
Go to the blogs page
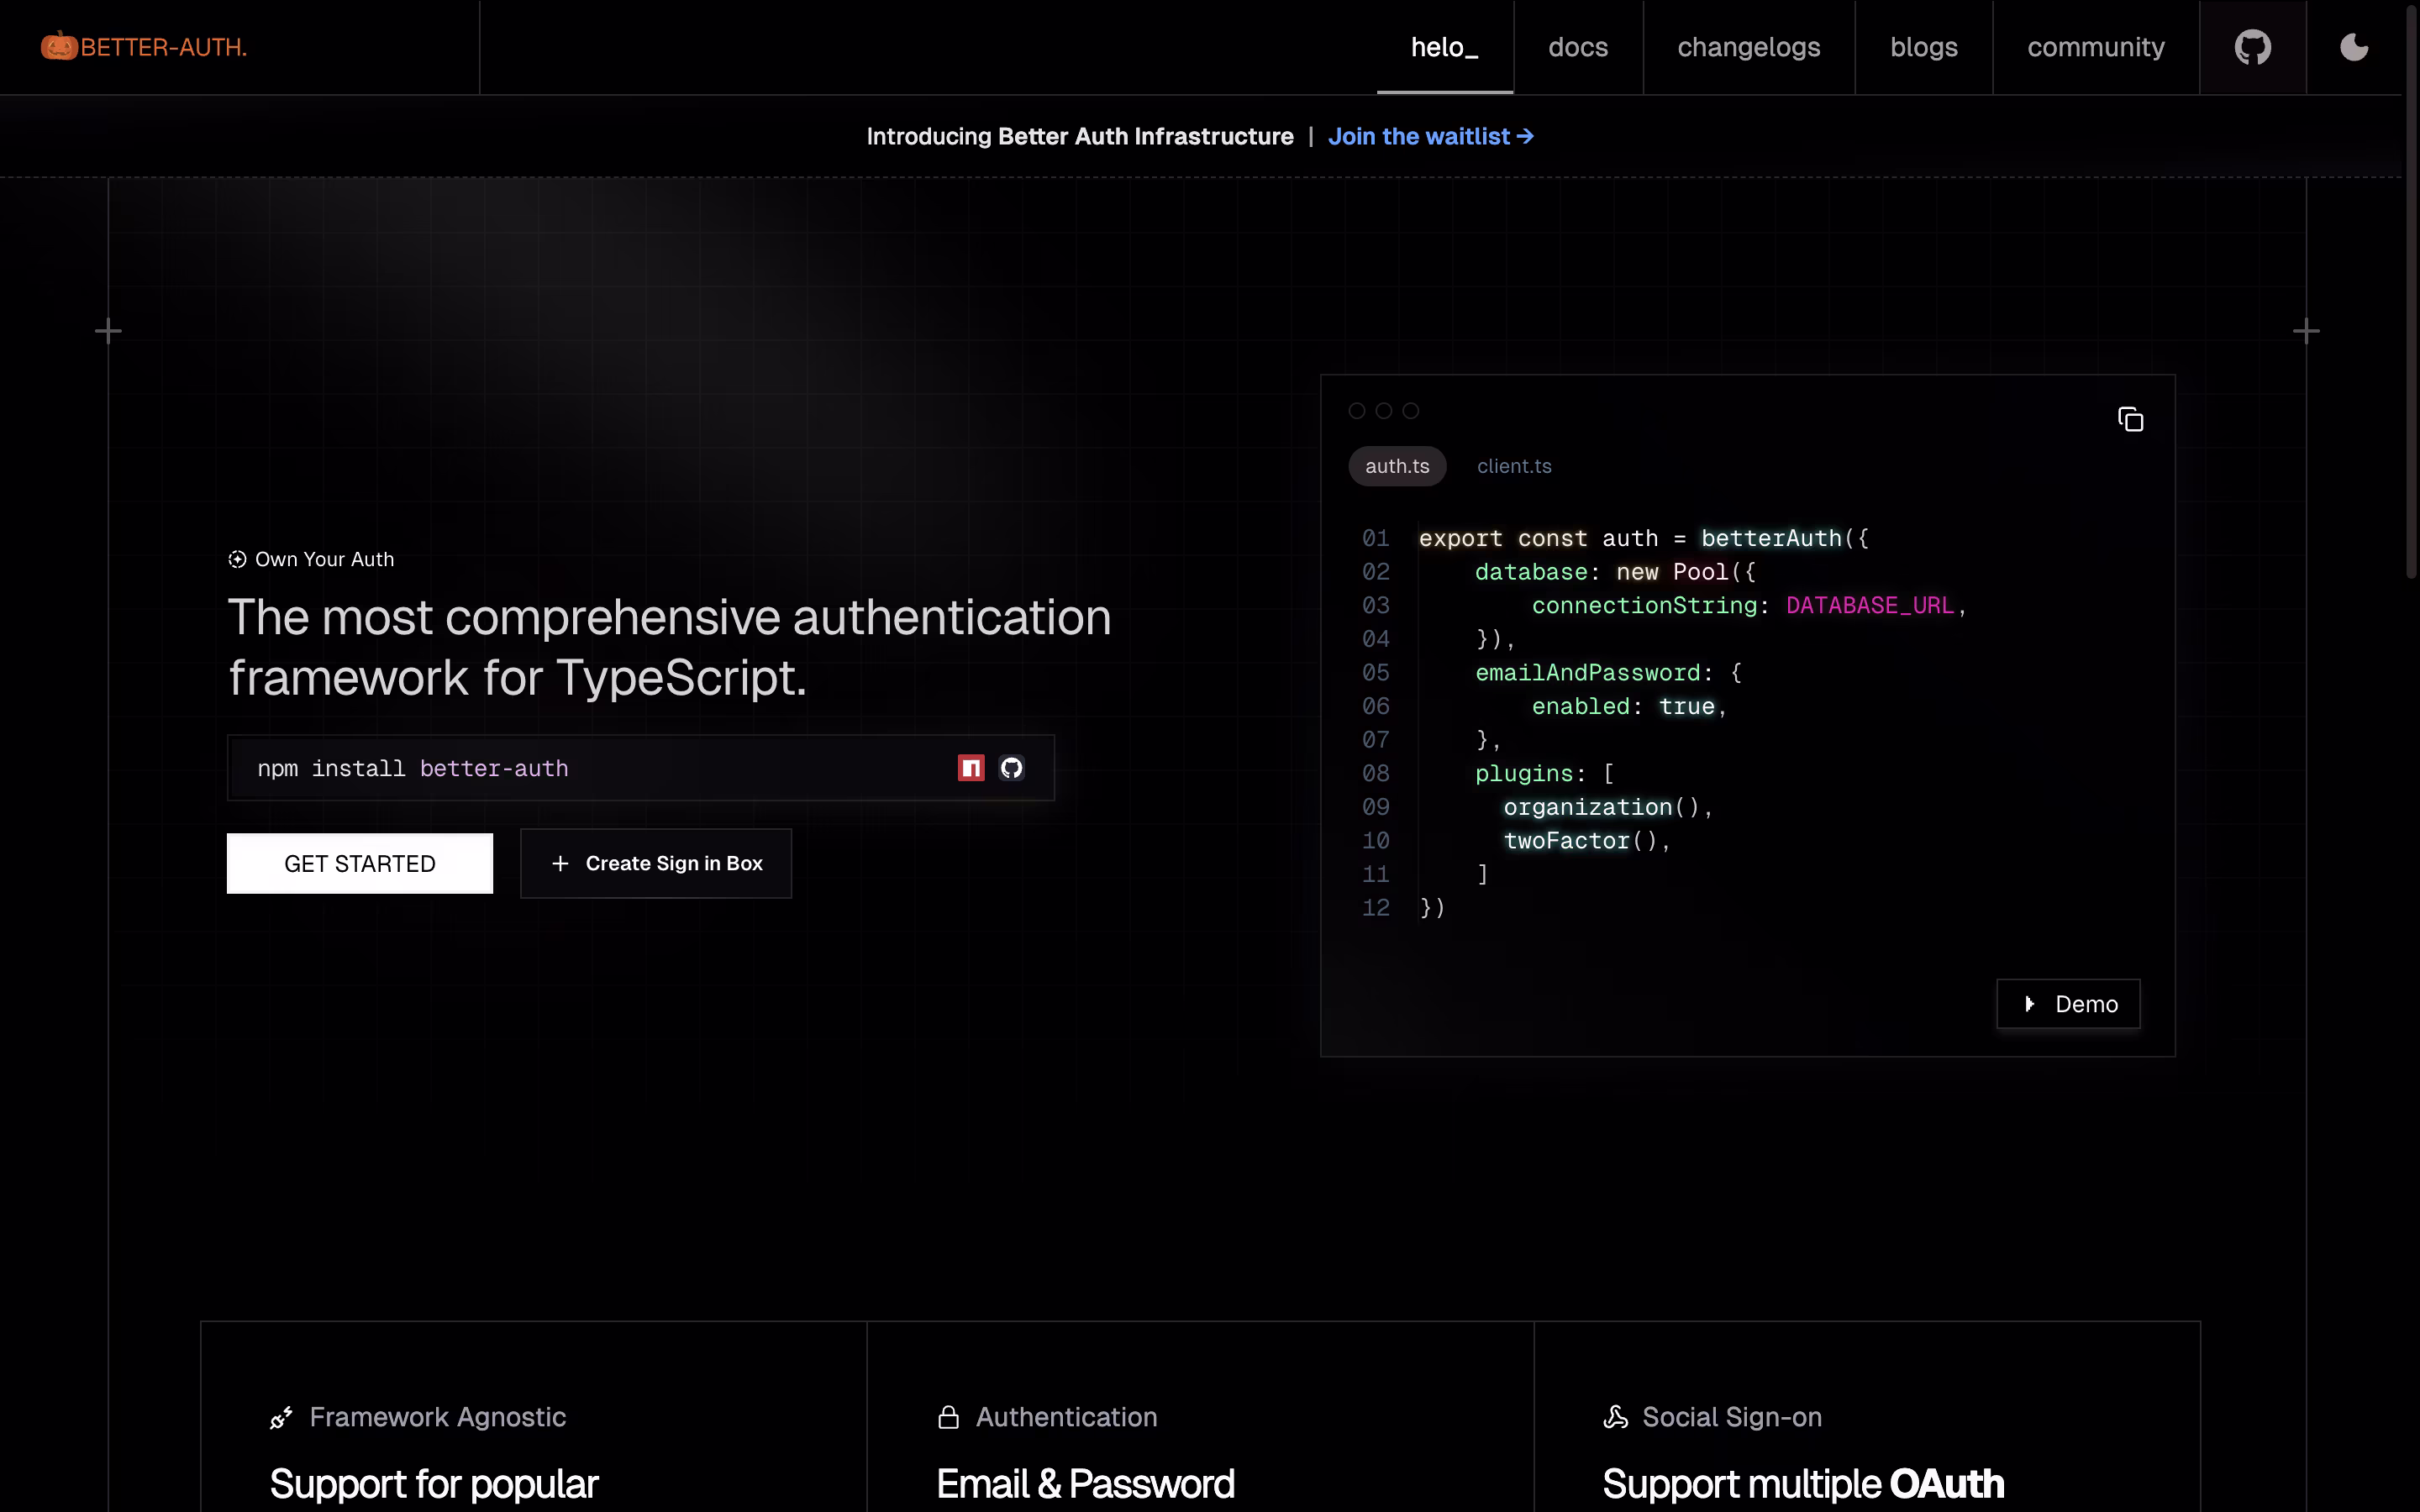(1924, 47)
